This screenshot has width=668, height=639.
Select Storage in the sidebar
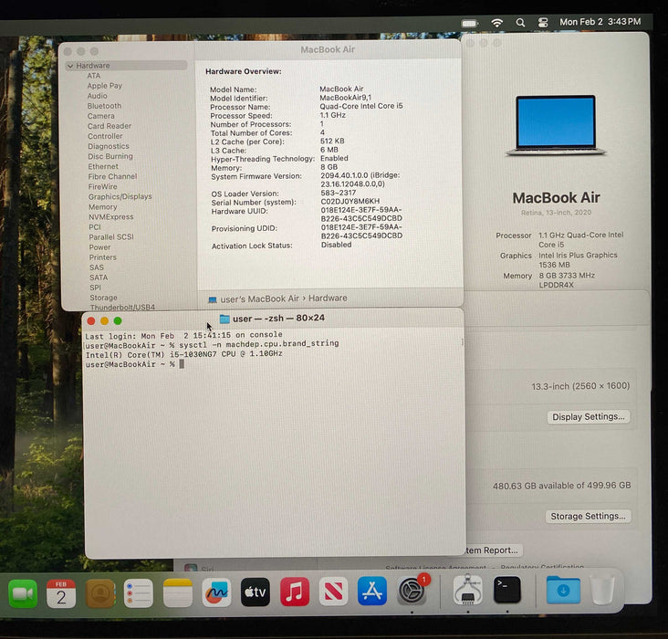click(x=103, y=298)
